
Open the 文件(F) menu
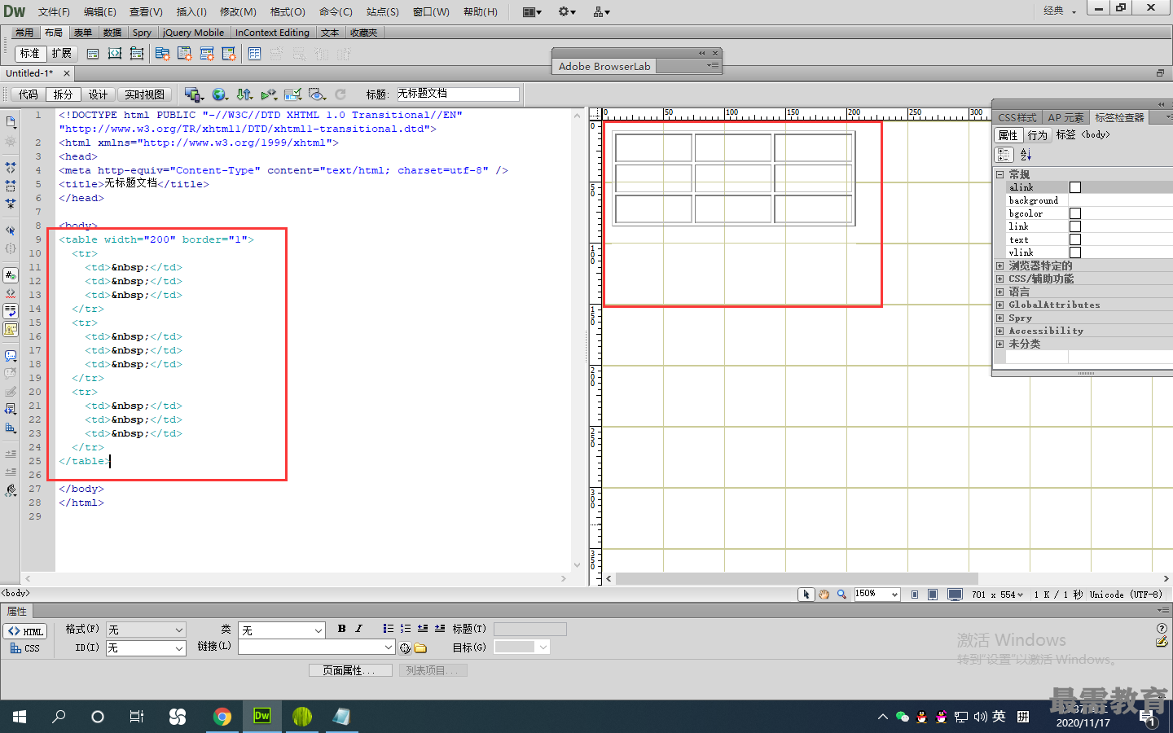point(54,11)
